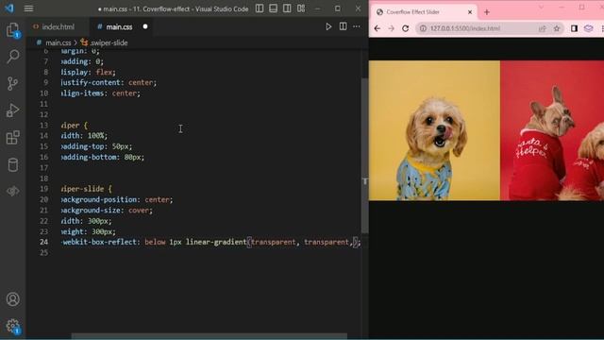Viewport: 604px width, 340px height.
Task: Click the editor vertical scrollbar
Action: click(364, 156)
